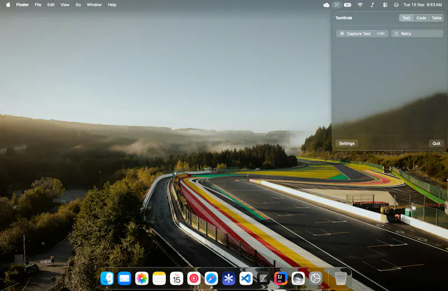
Task: Open the Edit menu
Action: [51, 5]
